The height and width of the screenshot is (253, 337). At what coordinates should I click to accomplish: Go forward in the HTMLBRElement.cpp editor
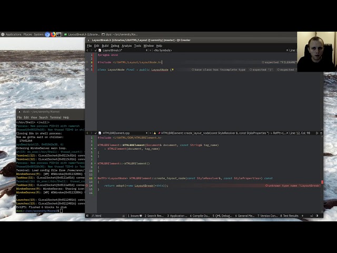[x=91, y=133]
